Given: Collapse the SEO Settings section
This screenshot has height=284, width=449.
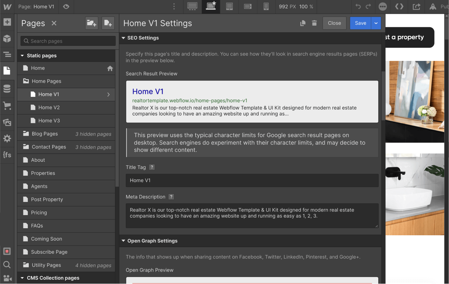Looking at the screenshot, I should tap(124, 38).
